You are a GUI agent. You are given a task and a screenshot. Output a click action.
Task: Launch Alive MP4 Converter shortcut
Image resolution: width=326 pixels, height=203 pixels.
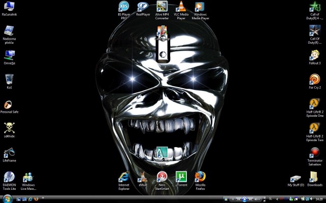pos(162,10)
